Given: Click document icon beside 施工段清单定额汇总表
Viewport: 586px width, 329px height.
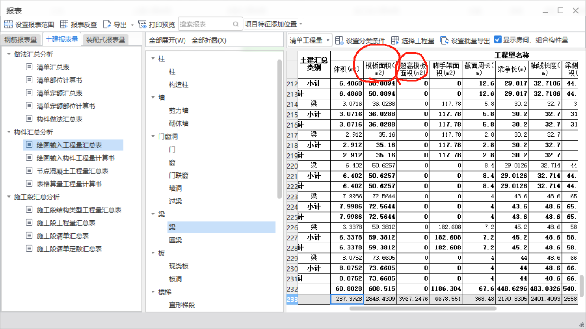Looking at the screenshot, I should 29,249.
